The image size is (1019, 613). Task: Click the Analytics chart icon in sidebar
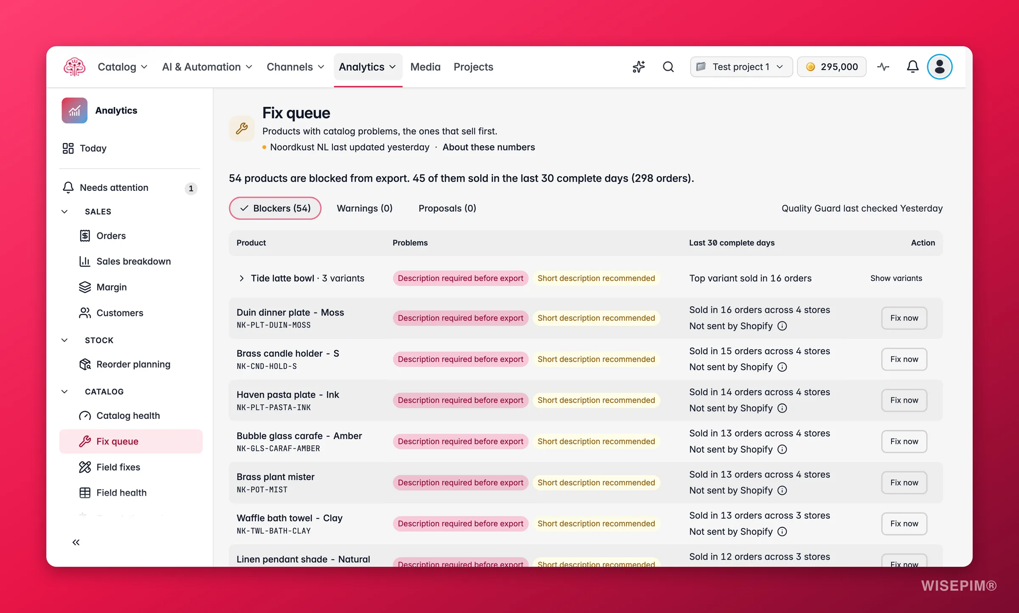point(74,110)
